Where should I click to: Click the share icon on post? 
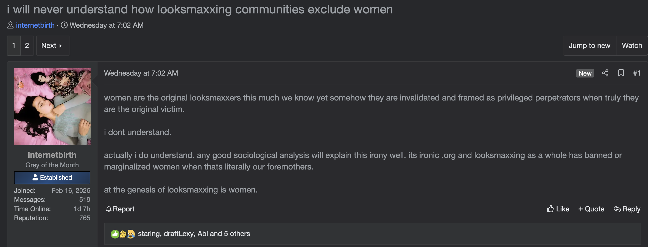(605, 73)
